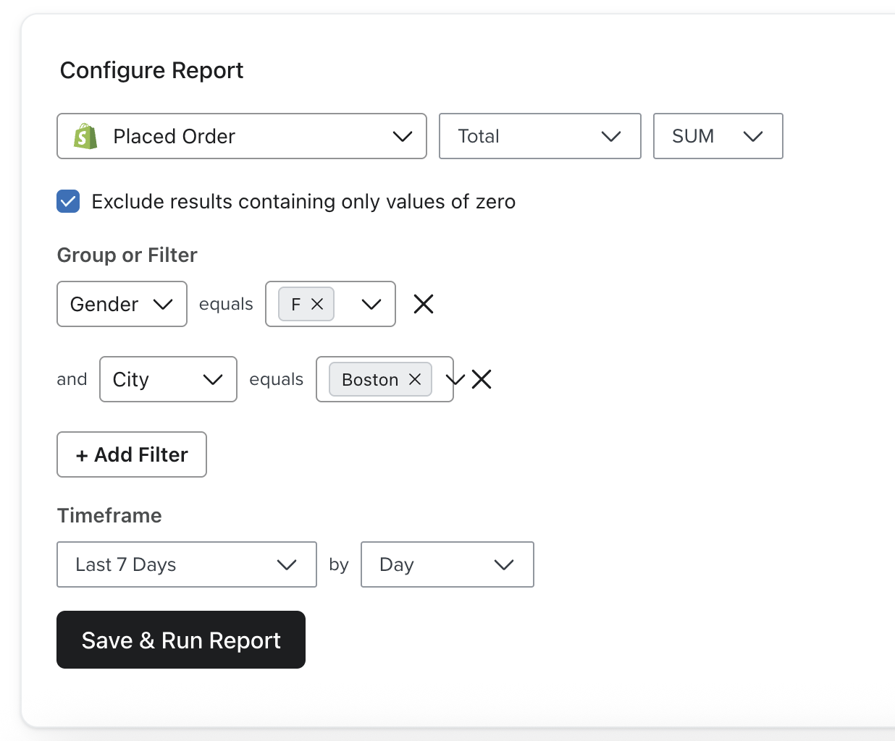This screenshot has width=895, height=741.
Task: Click the chevron arrow beside the F tag
Action: tap(371, 305)
